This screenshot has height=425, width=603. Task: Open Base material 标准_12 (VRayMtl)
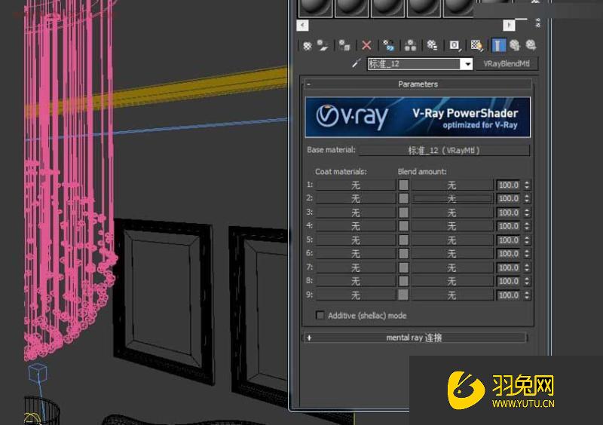444,151
